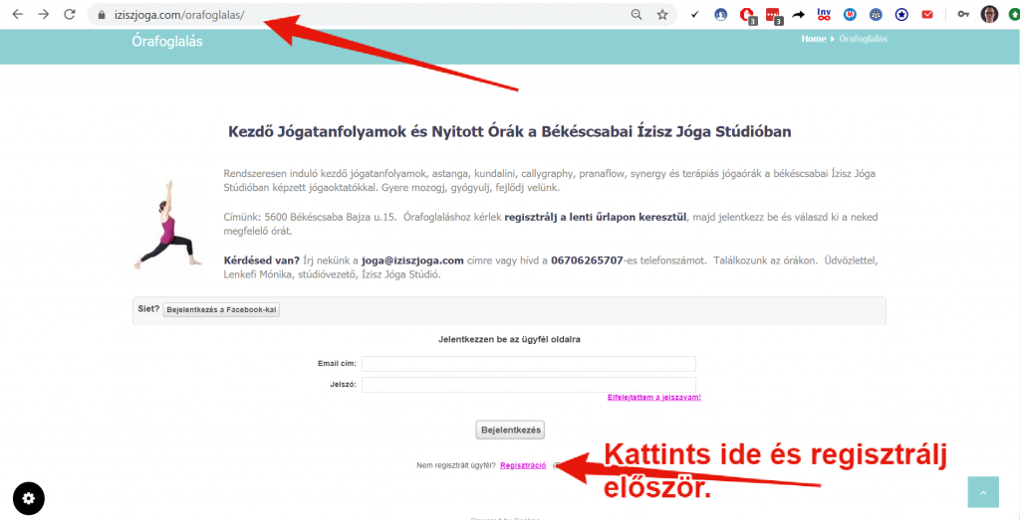Go to Home in the breadcrumb
Viewport: 1020px width, 520px height.
[813, 39]
